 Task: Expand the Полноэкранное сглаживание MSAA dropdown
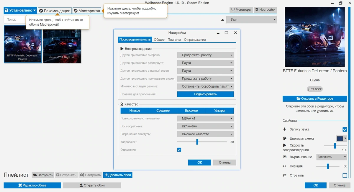pos(205,119)
